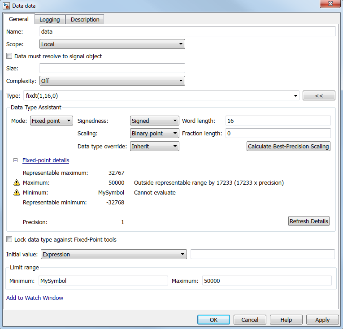The width and height of the screenshot is (343, 329).
Task: Click the Precision value 1
Action: (x=122, y=222)
